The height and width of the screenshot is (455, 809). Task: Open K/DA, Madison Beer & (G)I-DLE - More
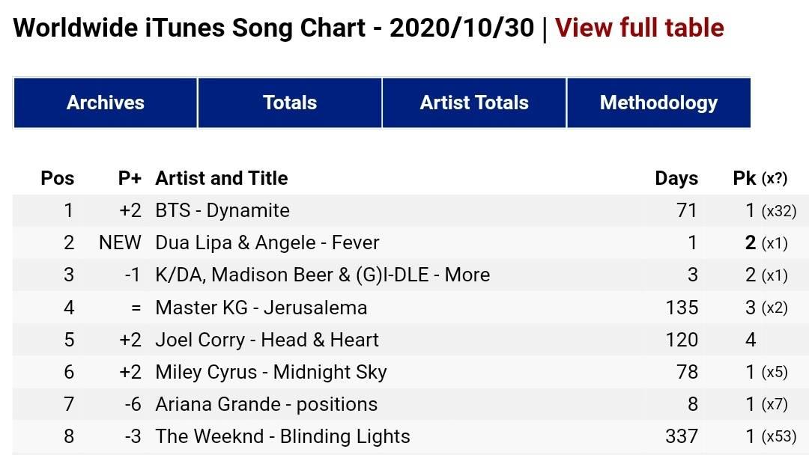click(322, 275)
